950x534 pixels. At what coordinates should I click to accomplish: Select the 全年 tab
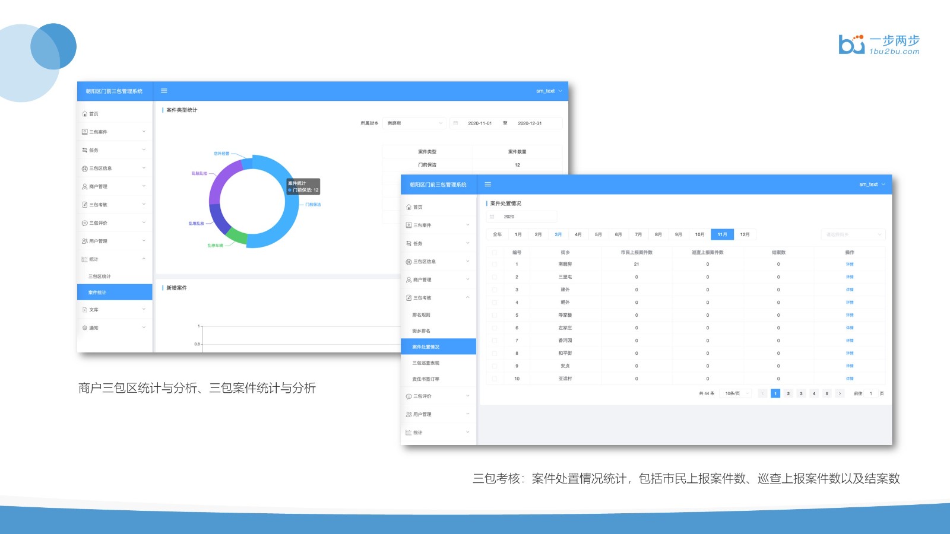pos(498,234)
